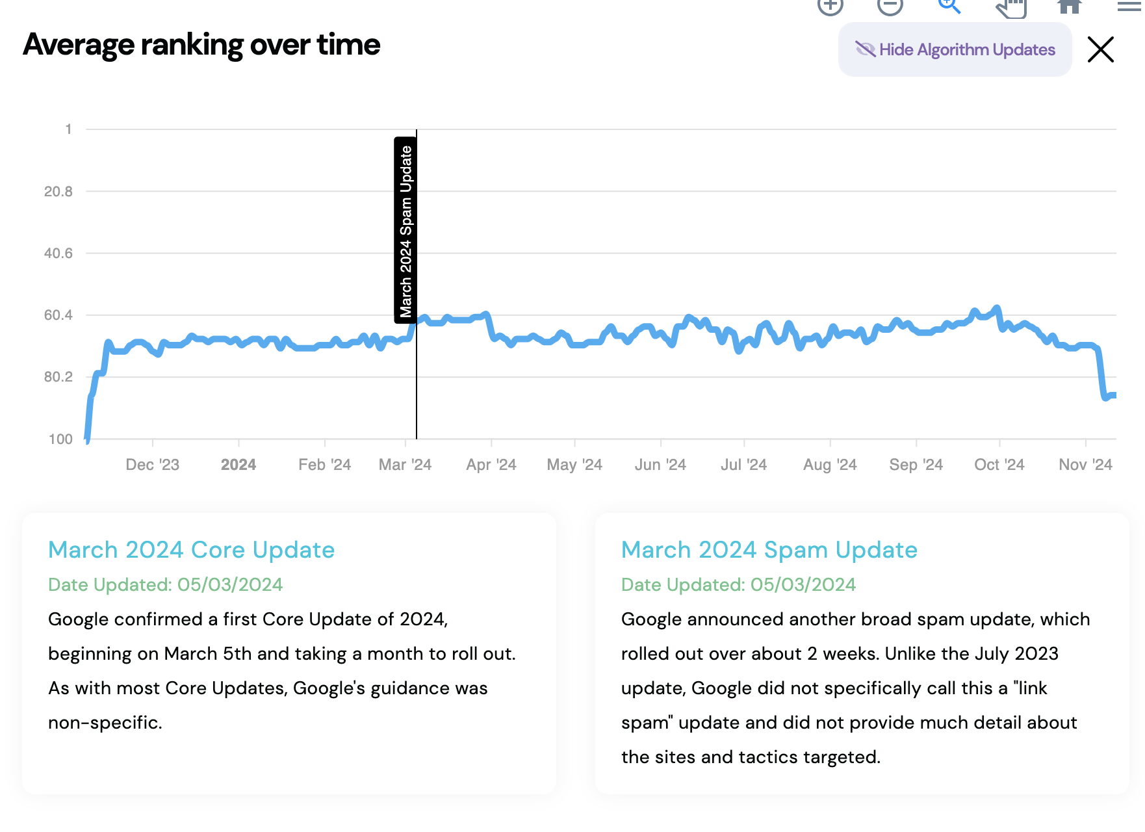Click the Feb '24 axis label
This screenshot has width=1145, height=832.
pos(324,465)
